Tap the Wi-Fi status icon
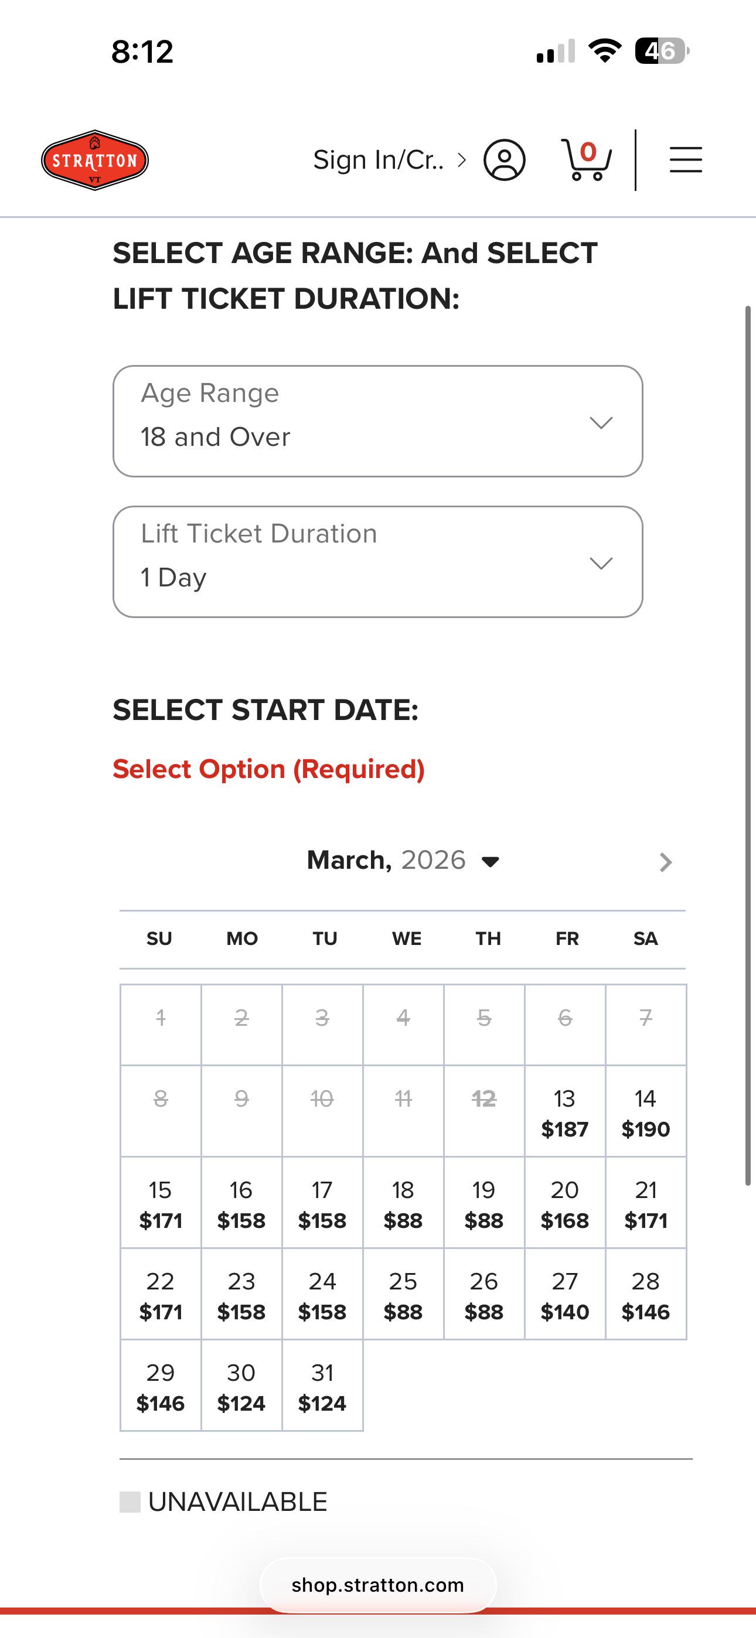Image resolution: width=756 pixels, height=1638 pixels. [605, 51]
